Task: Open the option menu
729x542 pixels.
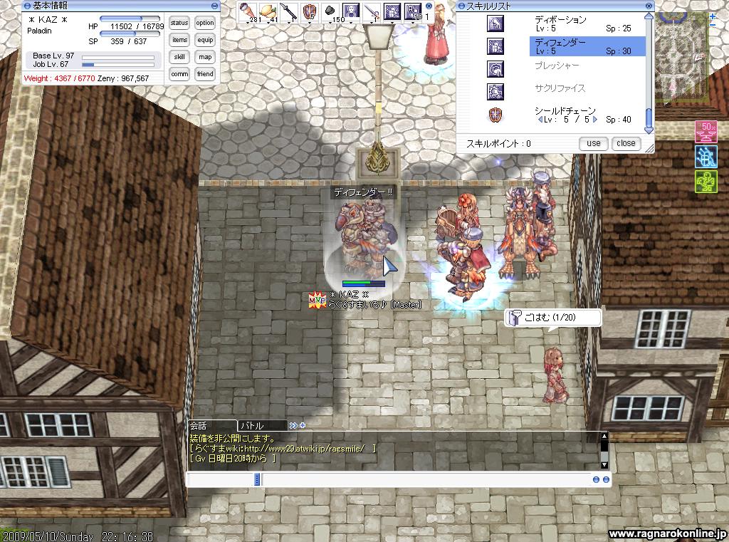Action: [x=205, y=23]
